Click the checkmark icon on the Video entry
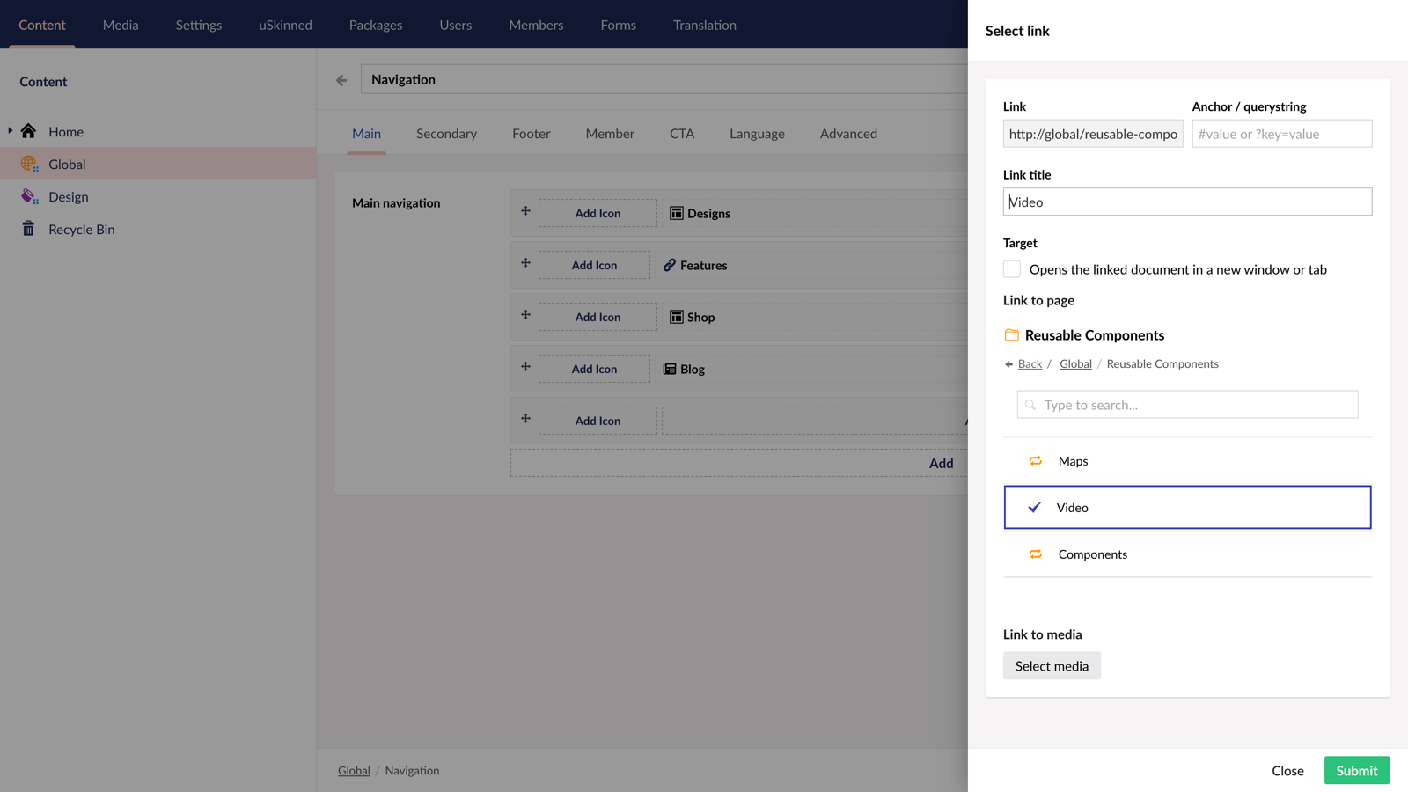1408x792 pixels. point(1034,507)
